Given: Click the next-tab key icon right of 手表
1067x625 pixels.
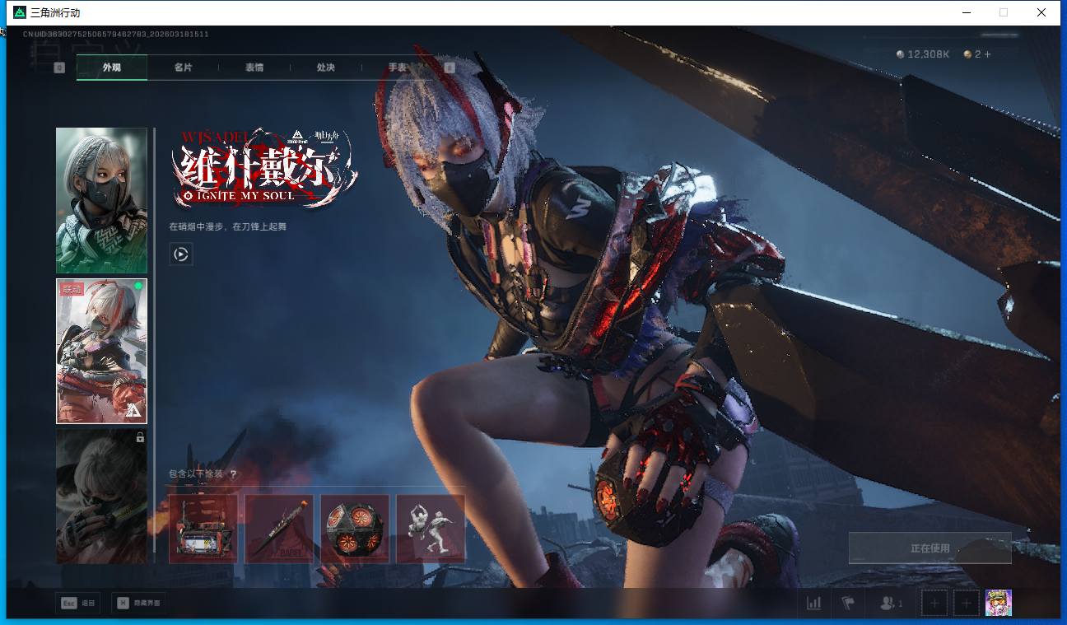Looking at the screenshot, I should click(x=450, y=68).
